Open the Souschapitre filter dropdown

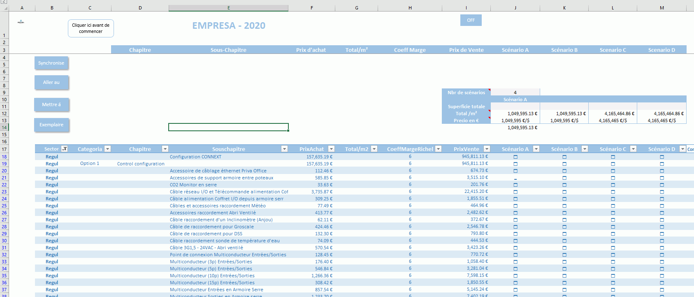(x=284, y=149)
